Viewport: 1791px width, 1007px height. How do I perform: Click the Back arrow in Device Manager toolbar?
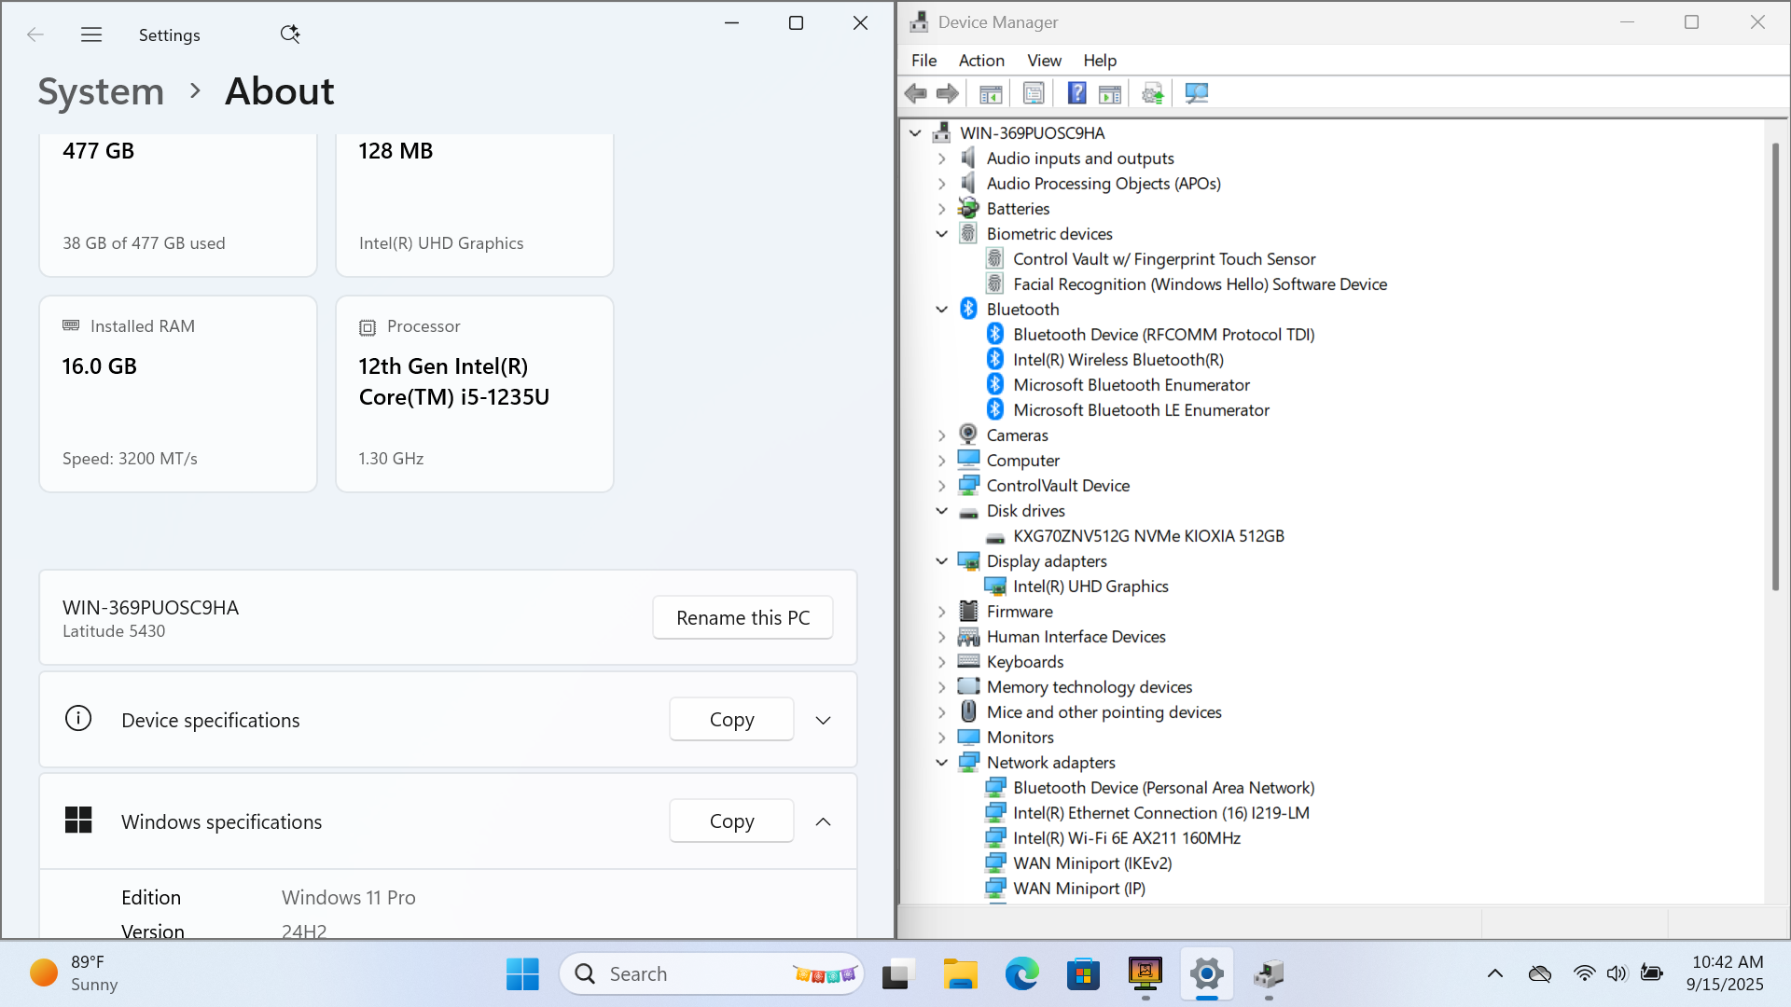pyautogui.click(x=916, y=93)
